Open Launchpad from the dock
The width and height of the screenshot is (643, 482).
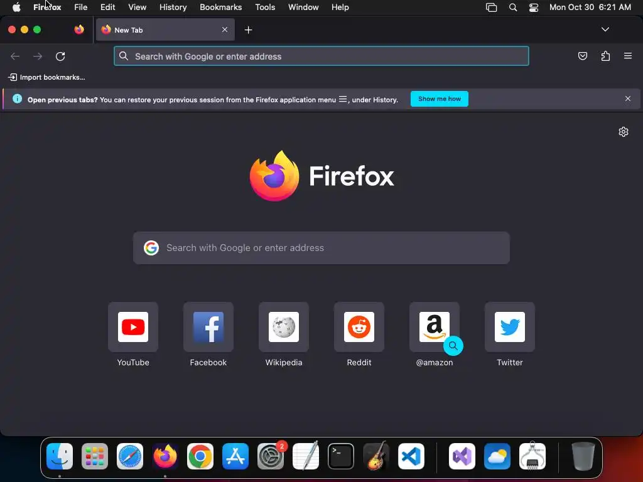click(95, 456)
